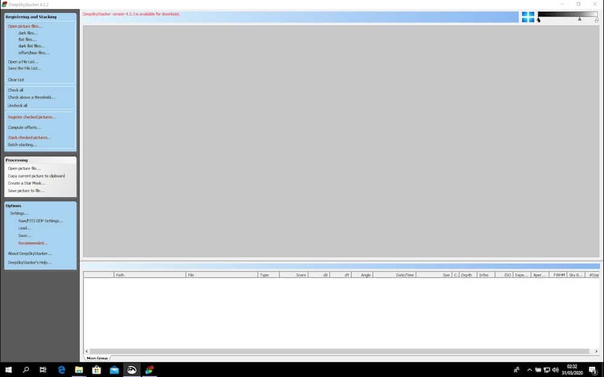
Task: Click Check all
Action: 16,90
